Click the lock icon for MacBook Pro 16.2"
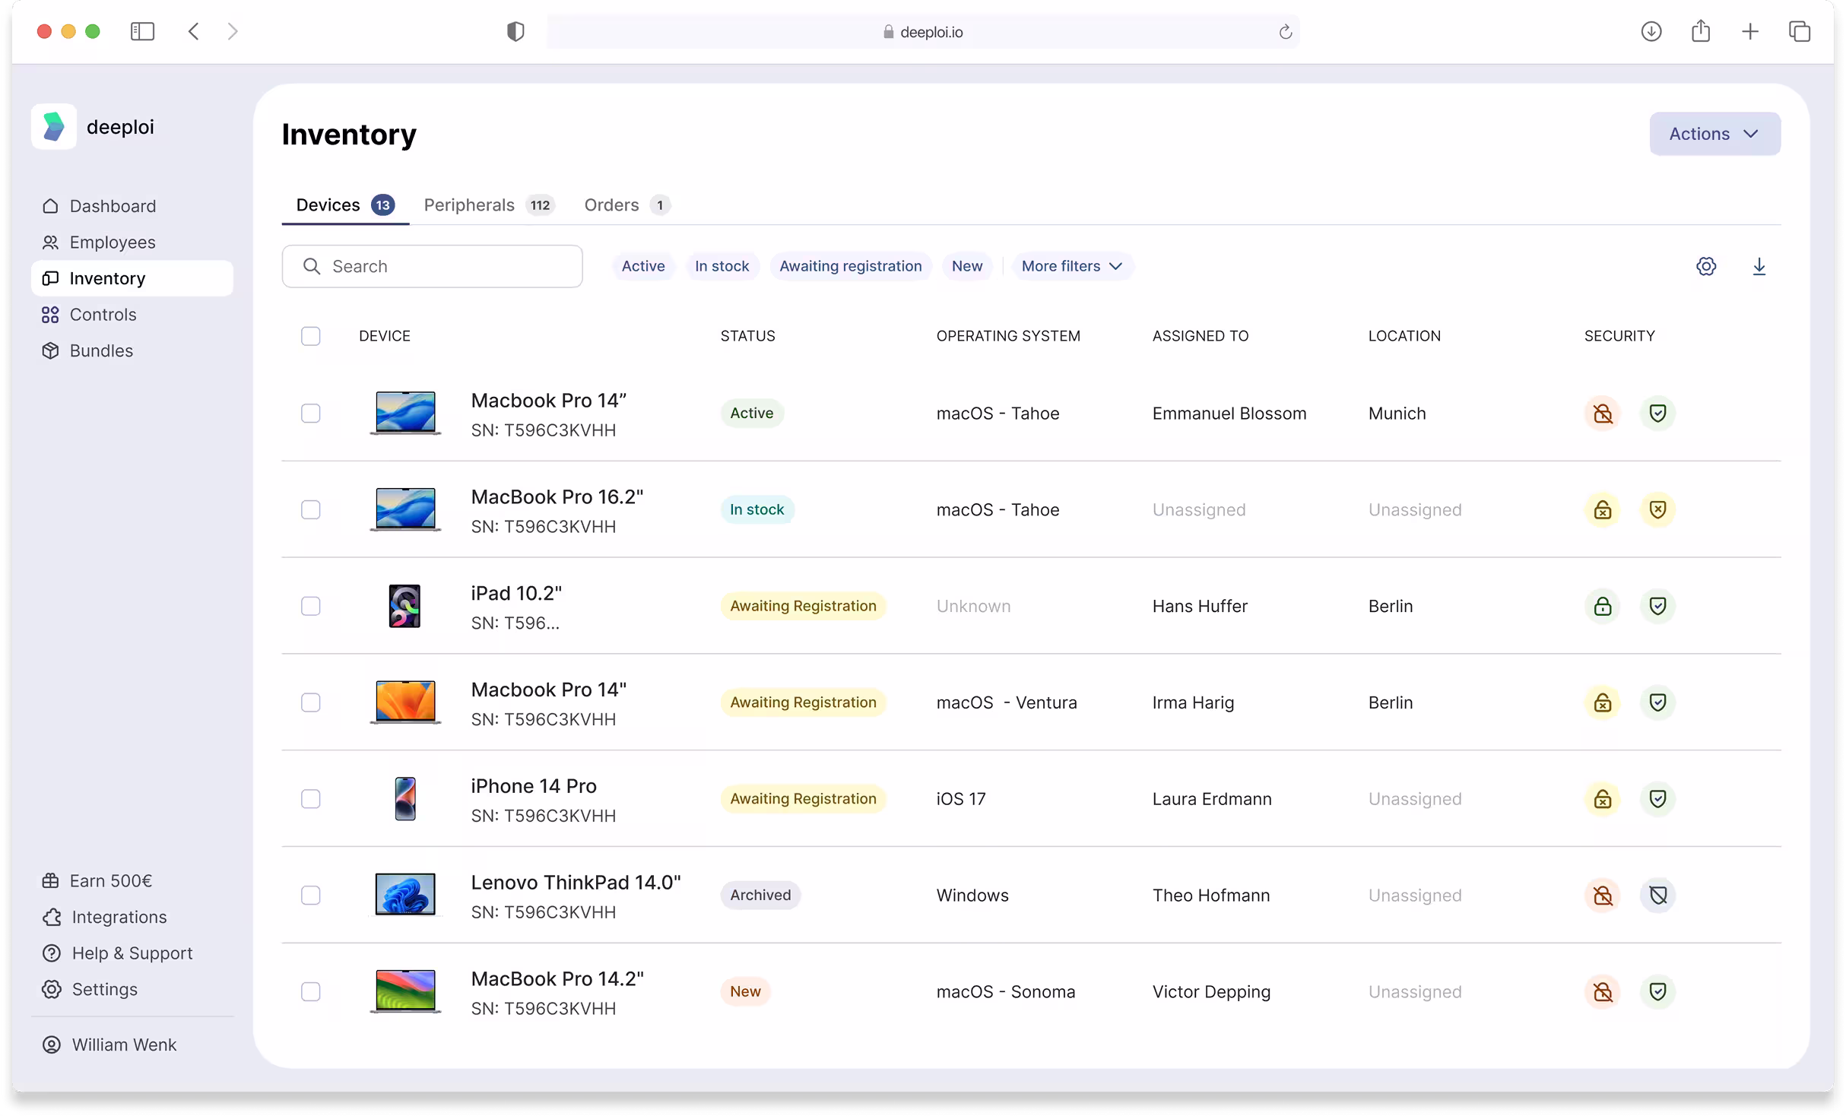This screenshot has height=1116, width=1846. pyautogui.click(x=1603, y=509)
